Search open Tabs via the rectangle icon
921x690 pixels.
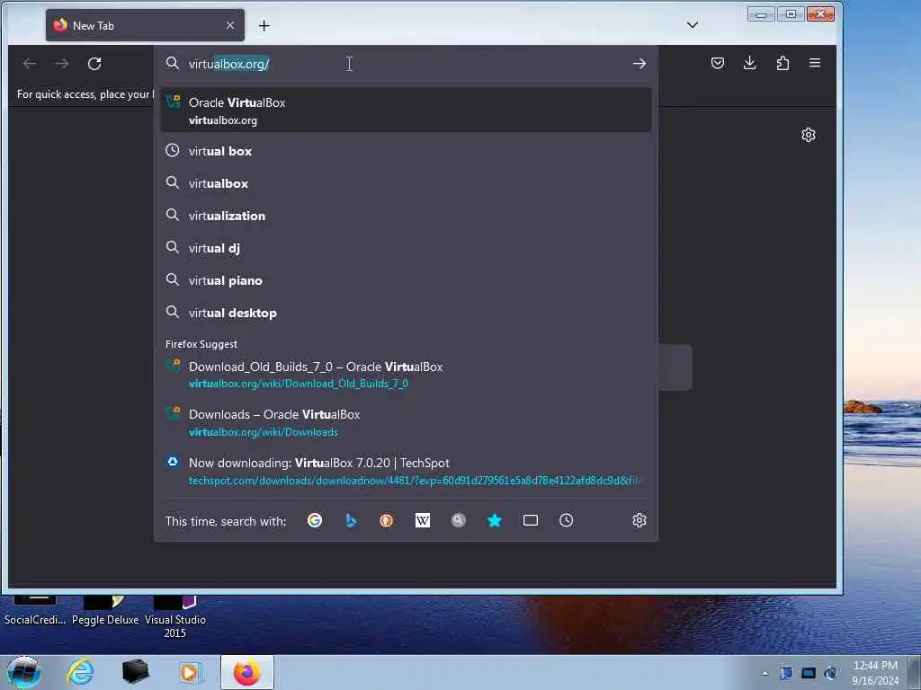pyautogui.click(x=531, y=520)
